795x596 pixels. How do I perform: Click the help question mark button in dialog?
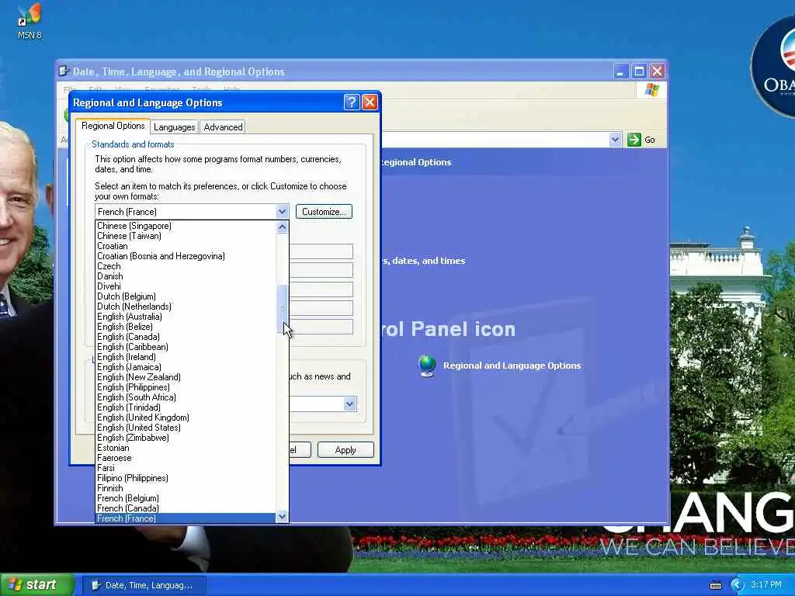click(352, 102)
